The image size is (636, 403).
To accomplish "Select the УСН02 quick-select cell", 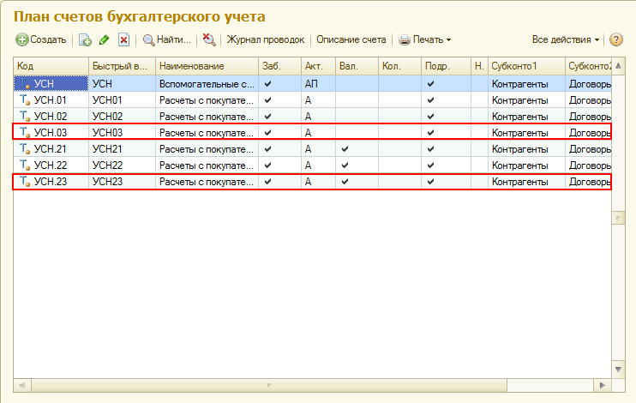I will click(122, 117).
